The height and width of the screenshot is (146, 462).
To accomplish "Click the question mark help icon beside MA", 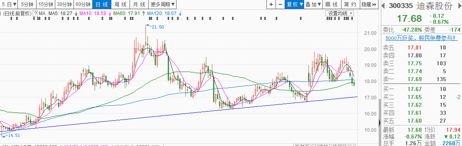I will click(35, 13).
